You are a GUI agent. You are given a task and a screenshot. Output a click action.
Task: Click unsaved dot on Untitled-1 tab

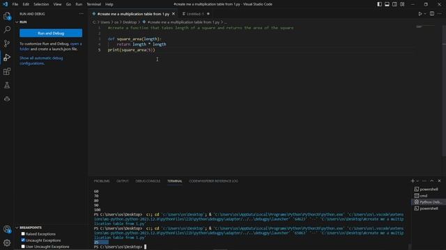click(208, 14)
